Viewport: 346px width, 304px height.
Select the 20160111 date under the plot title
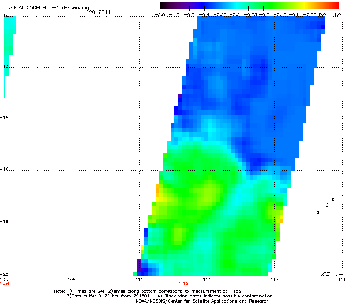point(101,12)
